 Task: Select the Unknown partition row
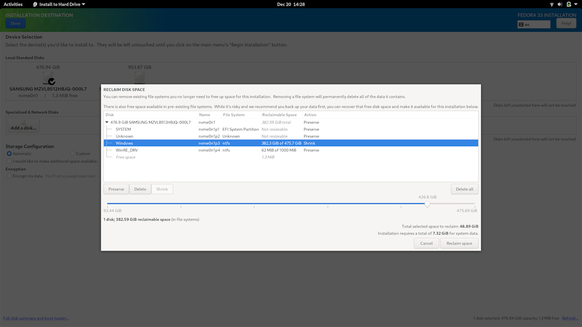pyautogui.click(x=291, y=136)
